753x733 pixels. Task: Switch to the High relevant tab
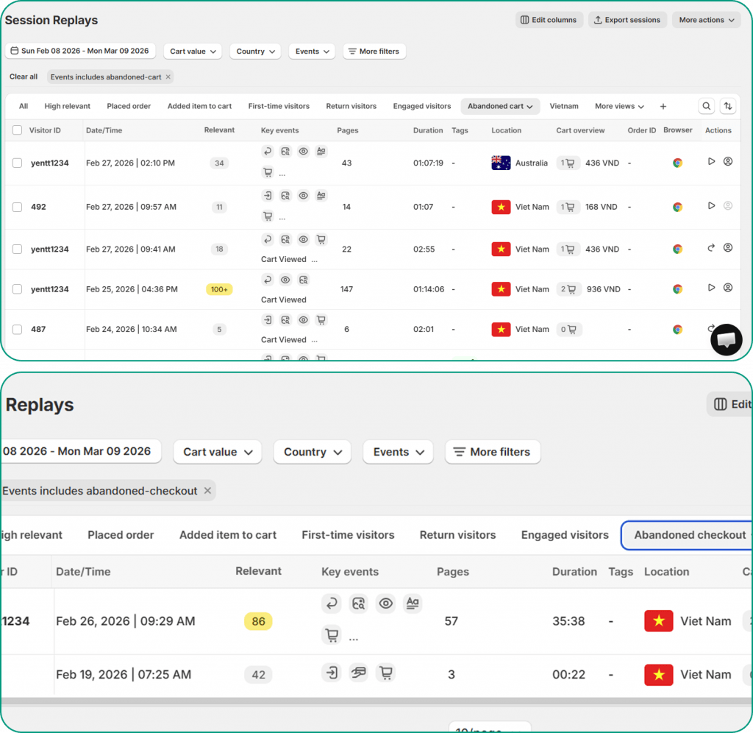(67, 106)
